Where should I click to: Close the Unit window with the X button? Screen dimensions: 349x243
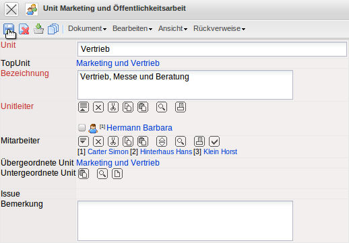pyautogui.click(x=11, y=9)
